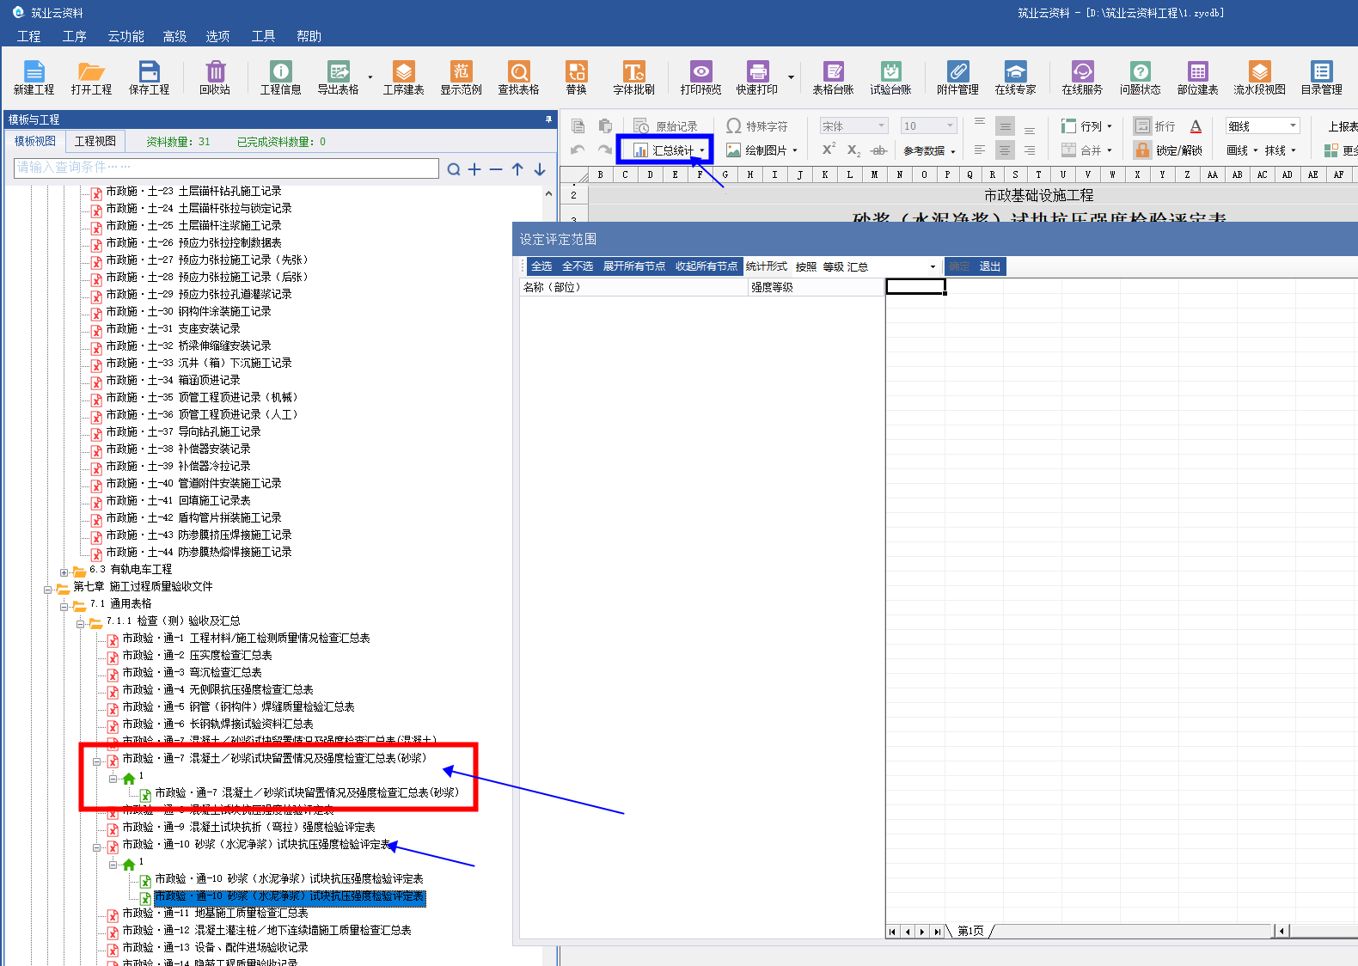Click the 原始记录 toolbar button
This screenshot has width=1358, height=966.
pyautogui.click(x=666, y=126)
